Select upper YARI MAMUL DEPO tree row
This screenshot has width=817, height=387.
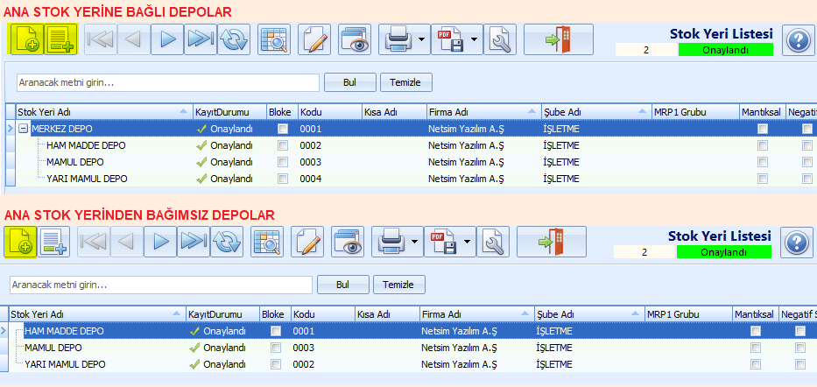pos(87,179)
